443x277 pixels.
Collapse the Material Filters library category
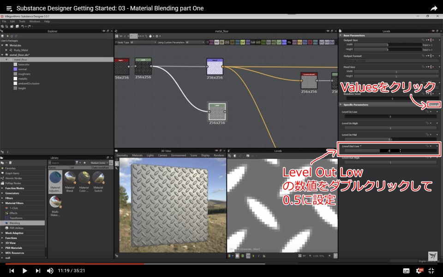click(x=2, y=203)
